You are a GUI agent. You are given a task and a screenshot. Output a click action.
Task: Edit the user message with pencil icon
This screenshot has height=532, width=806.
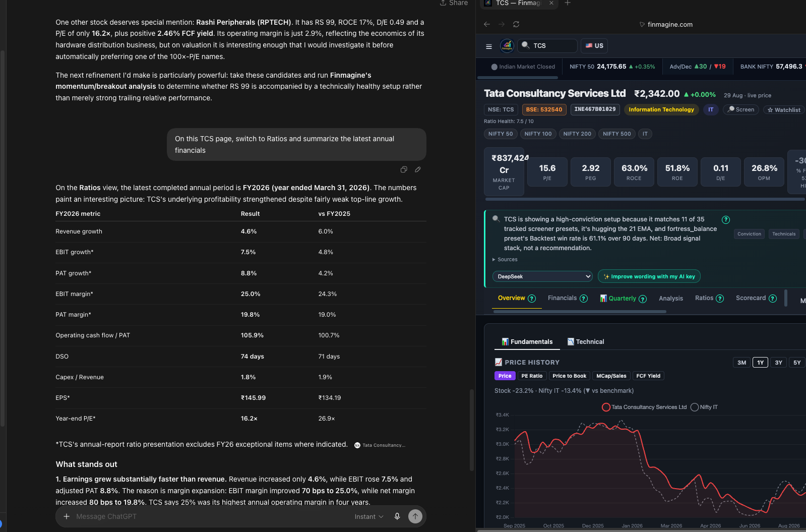click(x=418, y=169)
